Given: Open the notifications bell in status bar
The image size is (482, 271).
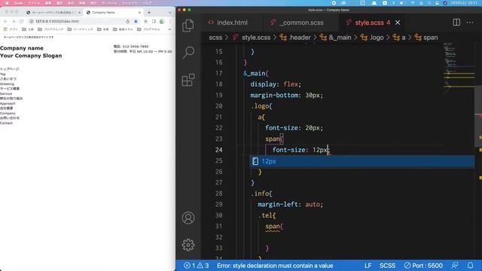Looking at the screenshot, I should click(470, 266).
